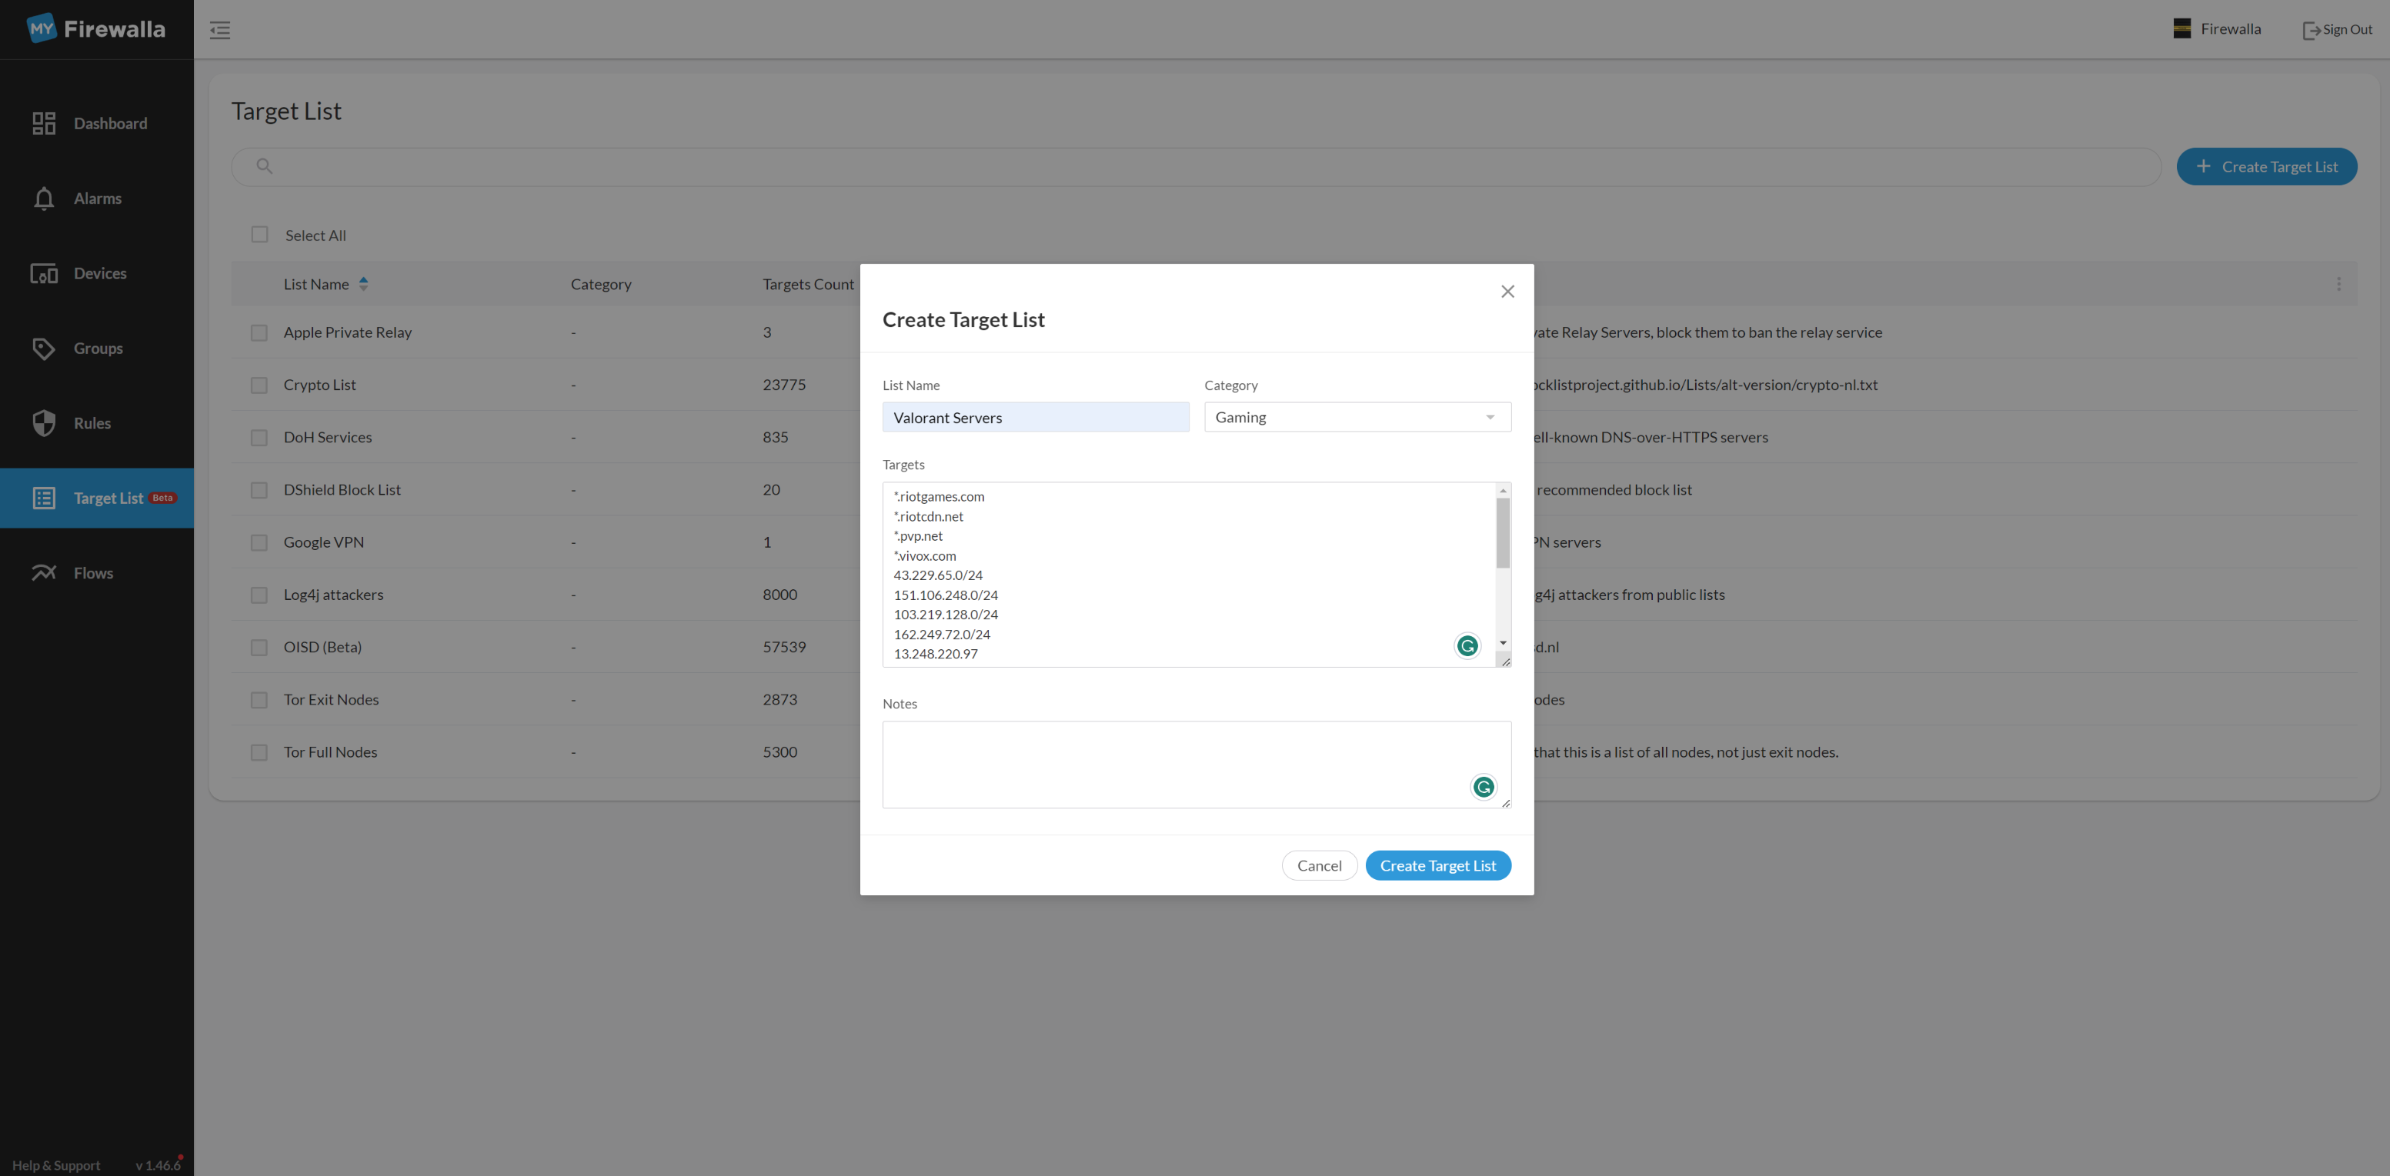This screenshot has width=2390, height=1176.
Task: Click the Crypto List name
Action: point(320,385)
